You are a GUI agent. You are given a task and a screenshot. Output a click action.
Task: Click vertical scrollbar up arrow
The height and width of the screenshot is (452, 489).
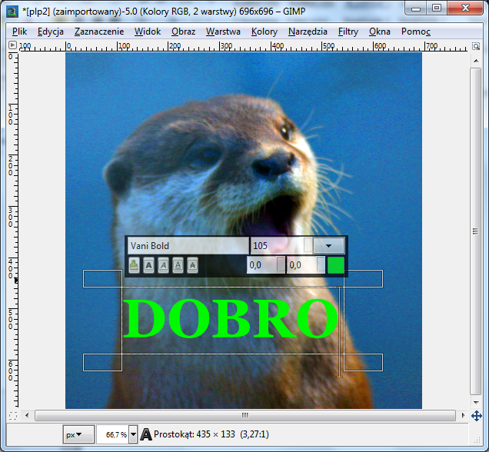[476, 61]
